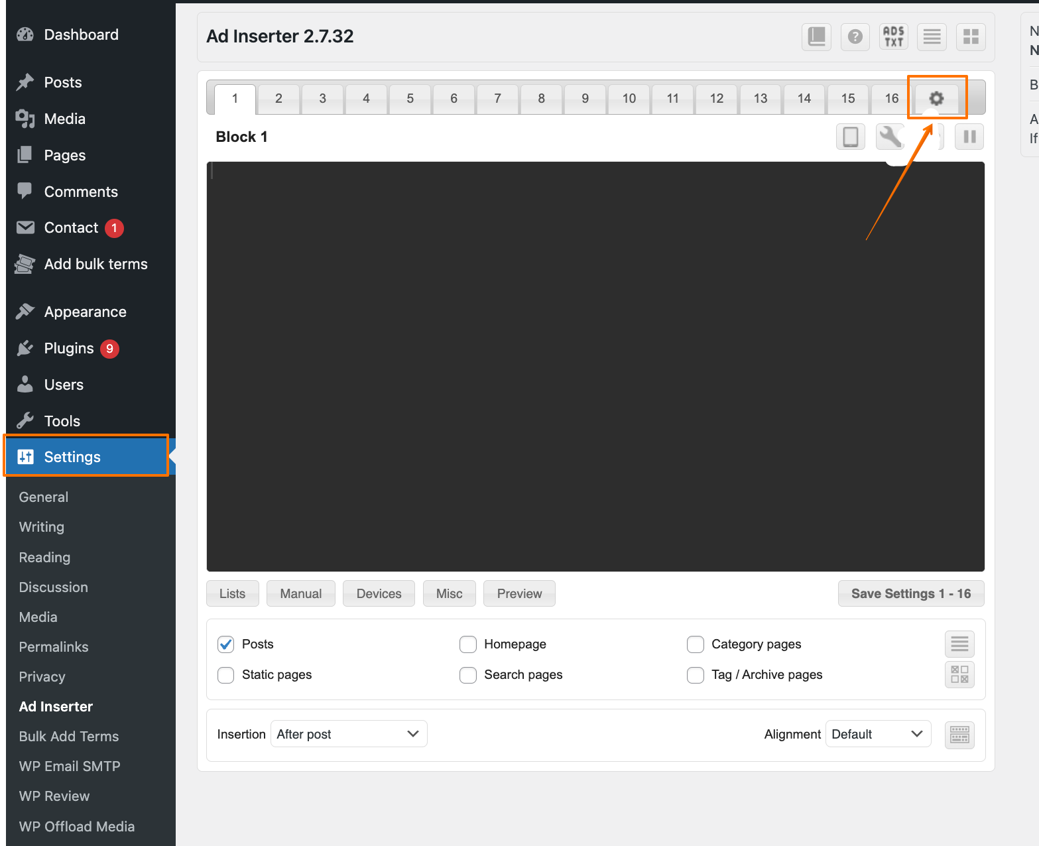Viewport: 1039px width, 846px height.
Task: Open the Insertion dropdown
Action: click(x=349, y=734)
